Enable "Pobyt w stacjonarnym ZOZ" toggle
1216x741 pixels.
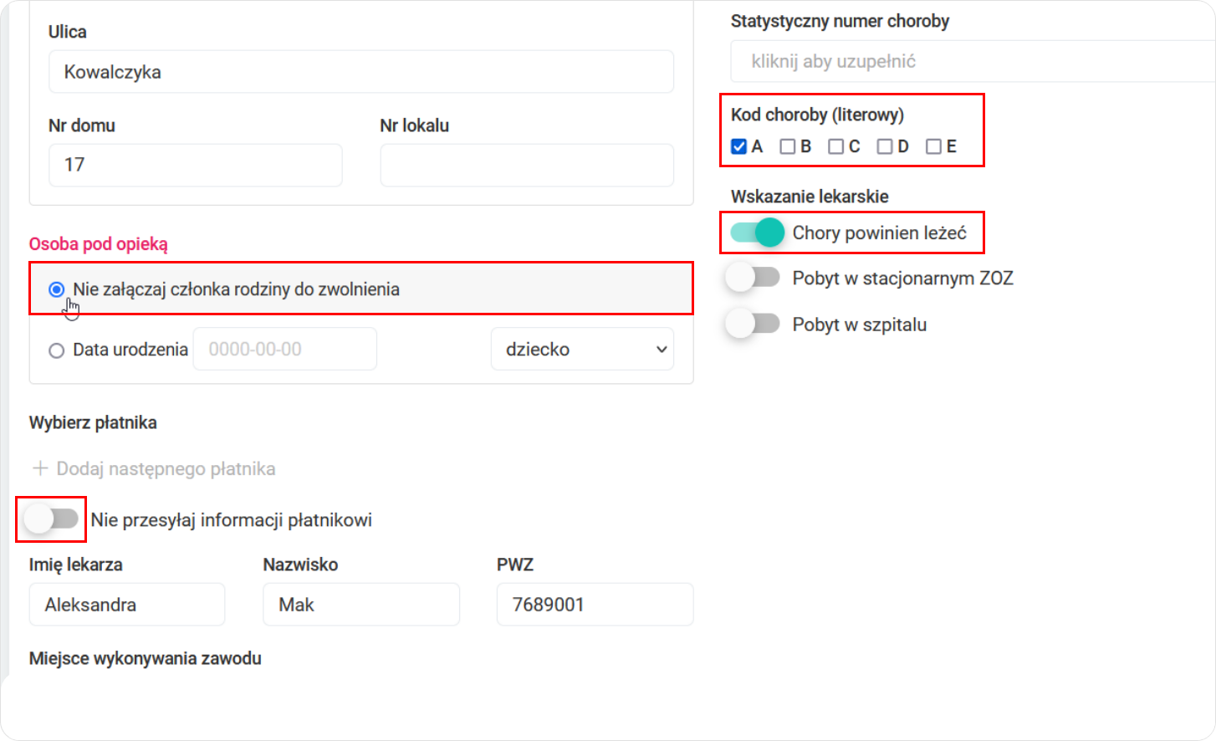click(x=752, y=276)
